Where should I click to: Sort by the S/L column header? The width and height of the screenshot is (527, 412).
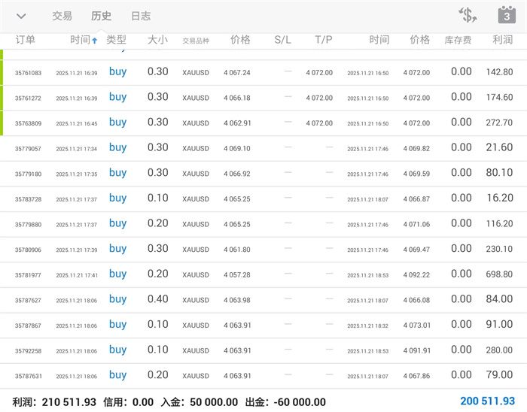282,40
